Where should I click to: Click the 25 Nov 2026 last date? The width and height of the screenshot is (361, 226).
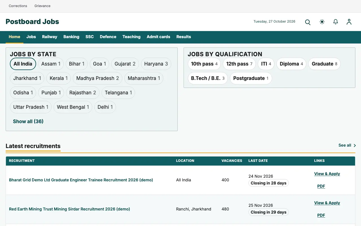pyautogui.click(x=261, y=205)
